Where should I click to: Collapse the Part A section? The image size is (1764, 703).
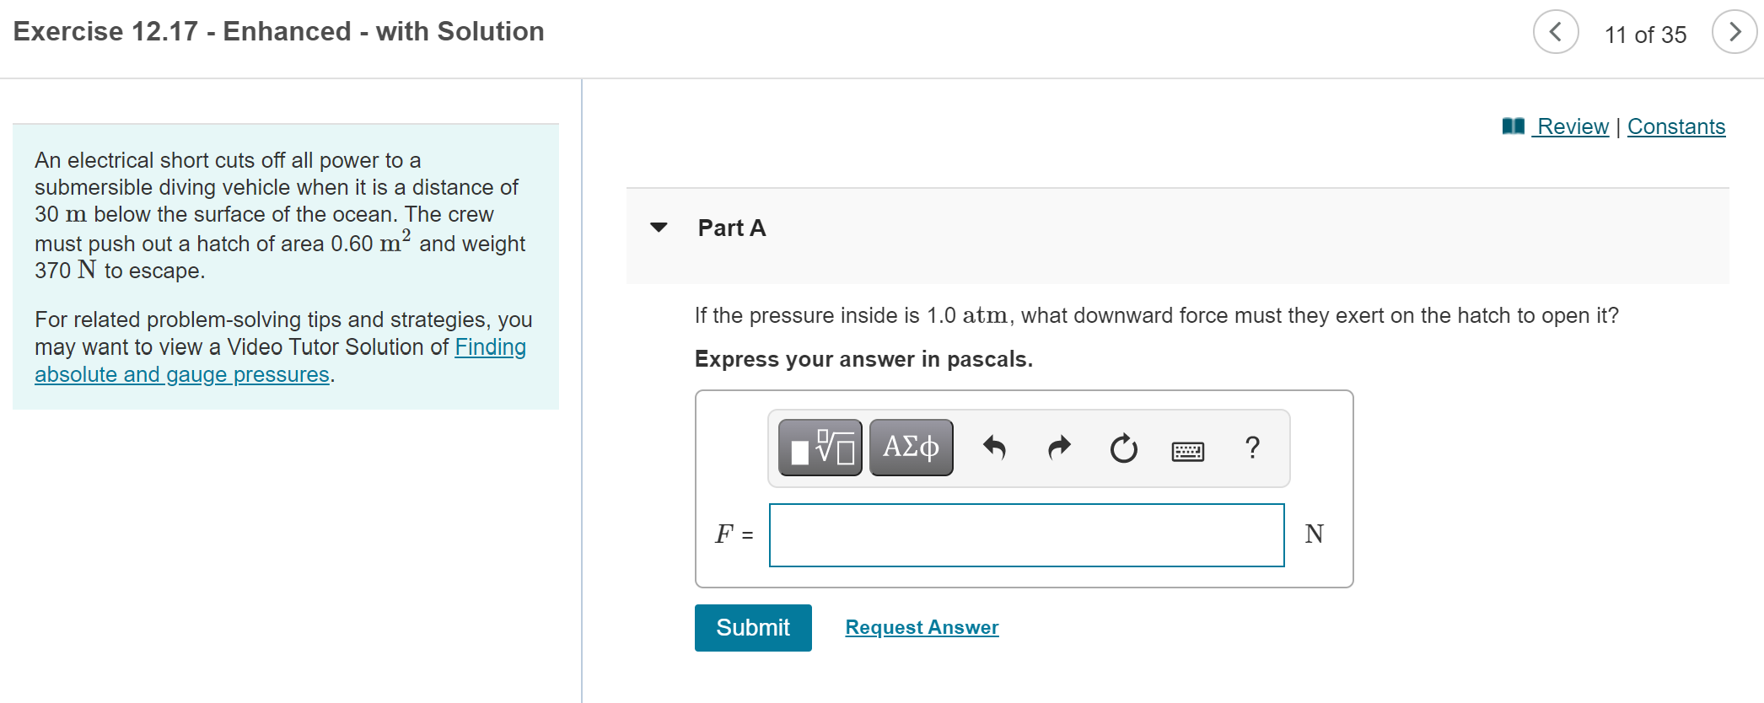659,228
